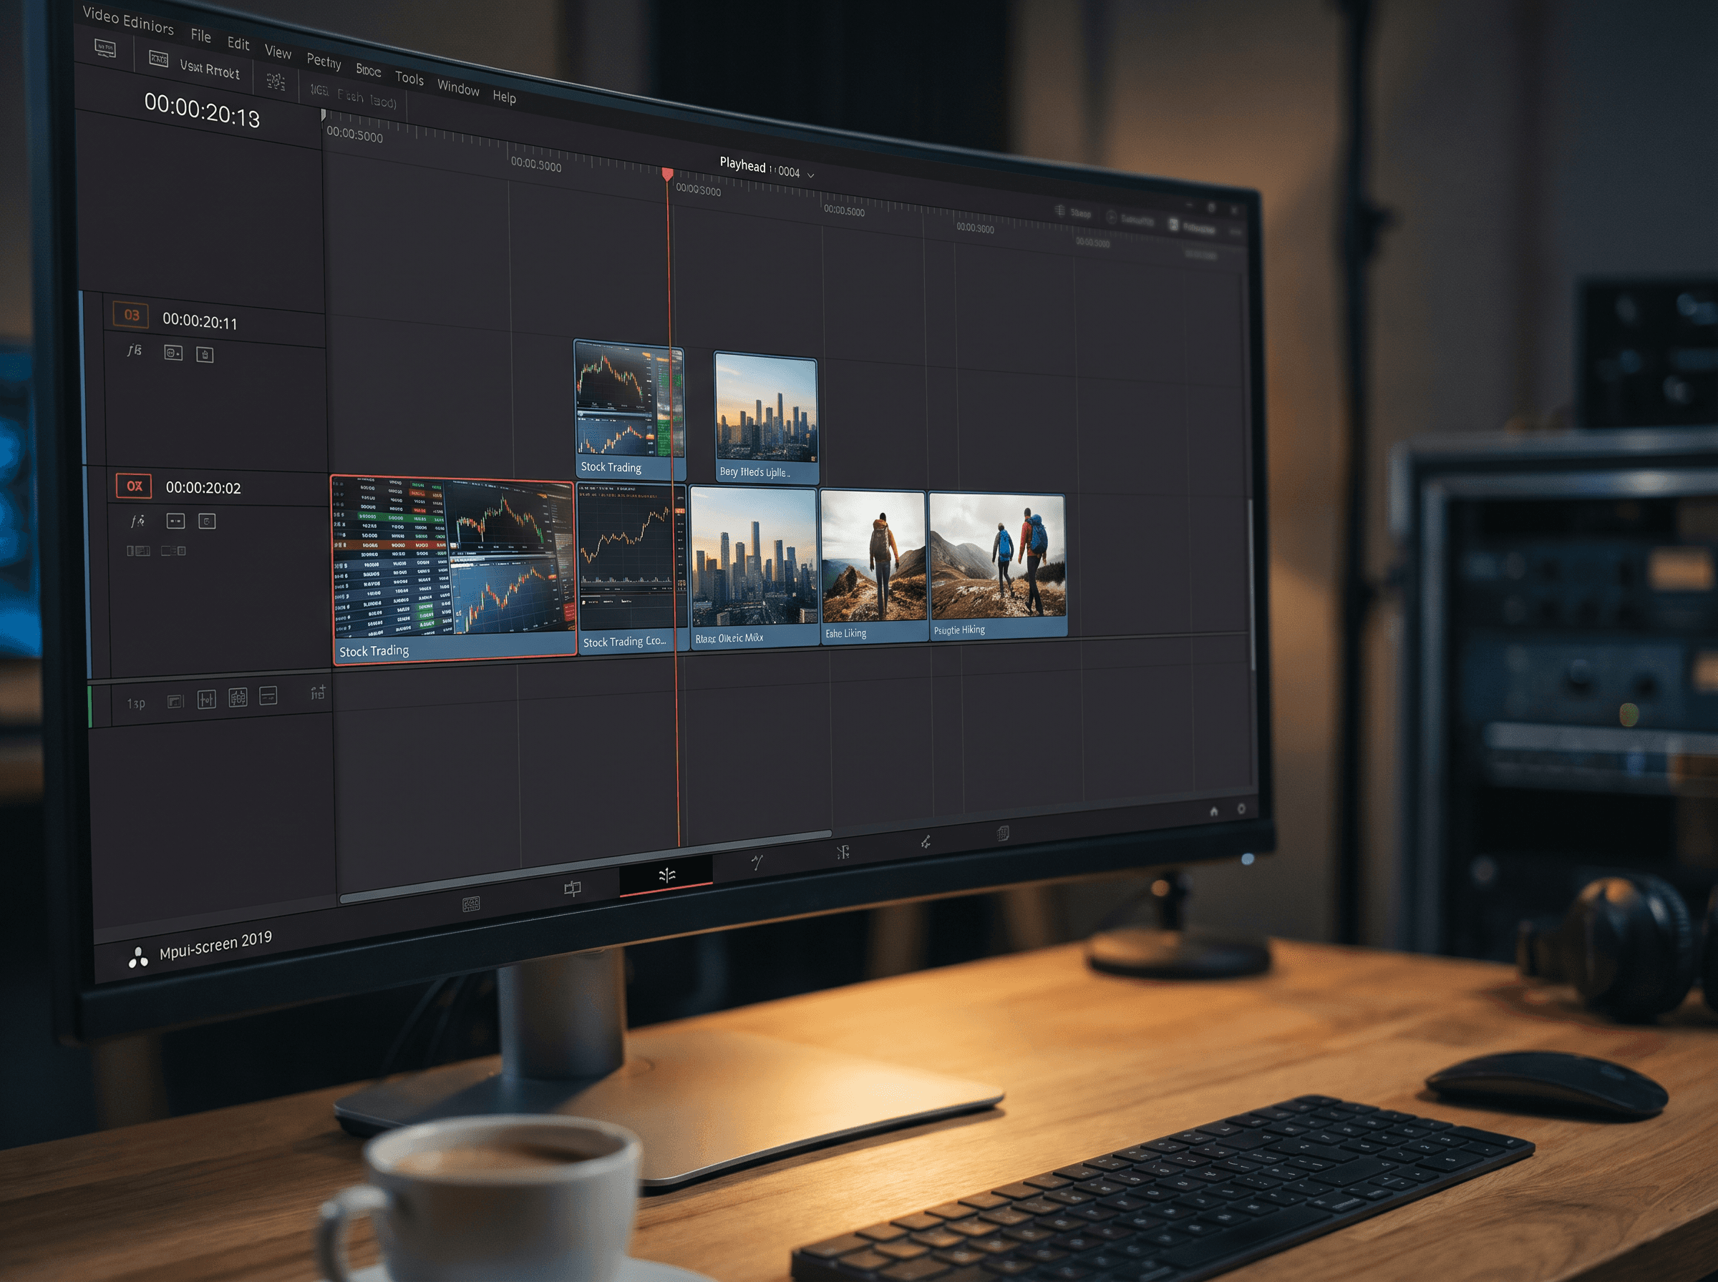Screen dimensions: 1718x1282
Task: Click track 03 timecode 00:00:20:11
Action: (x=200, y=321)
